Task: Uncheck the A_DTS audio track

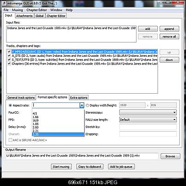Action: (x=9, y=55)
